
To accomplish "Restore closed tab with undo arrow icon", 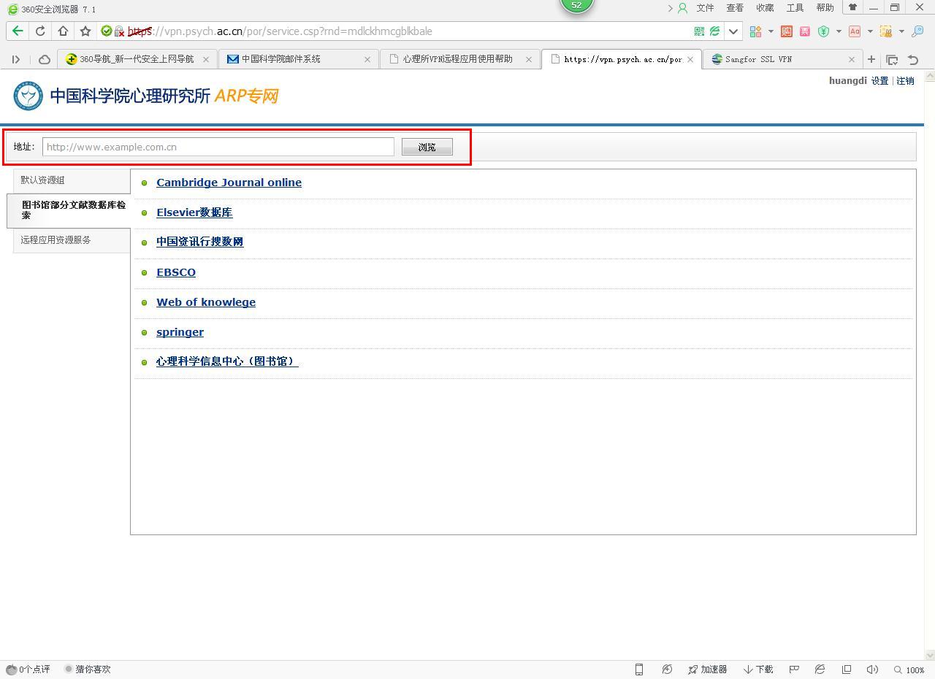I will click(x=913, y=59).
